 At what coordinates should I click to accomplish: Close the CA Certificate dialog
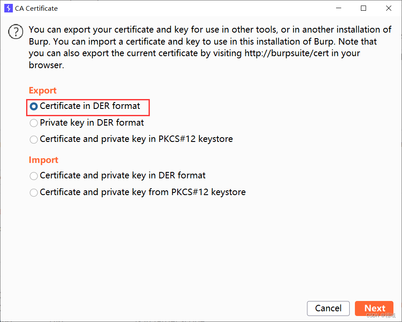tap(388, 8)
